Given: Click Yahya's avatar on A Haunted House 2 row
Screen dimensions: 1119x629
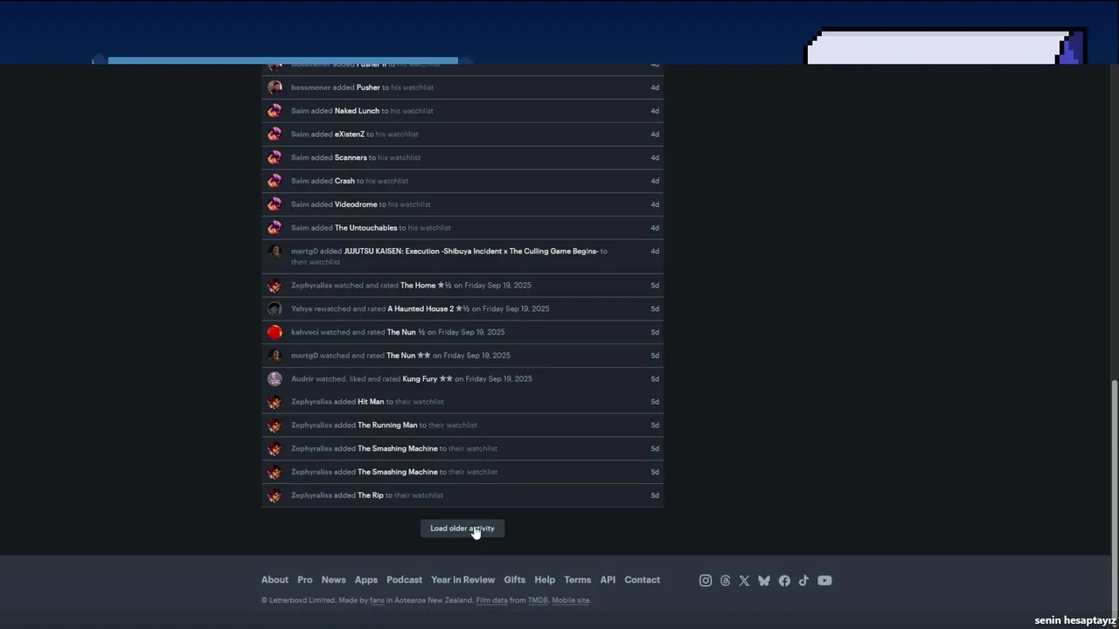Looking at the screenshot, I should (x=275, y=308).
